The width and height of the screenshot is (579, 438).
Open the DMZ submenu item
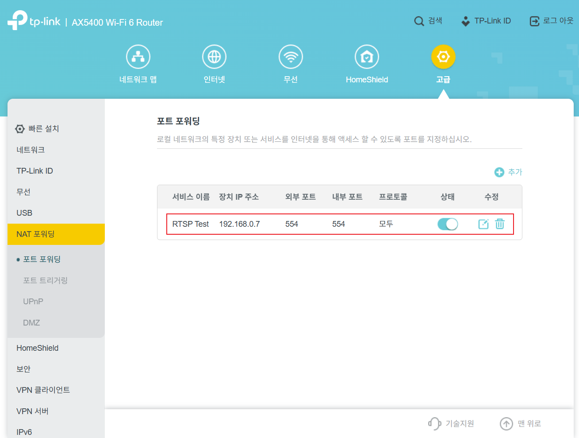click(31, 323)
